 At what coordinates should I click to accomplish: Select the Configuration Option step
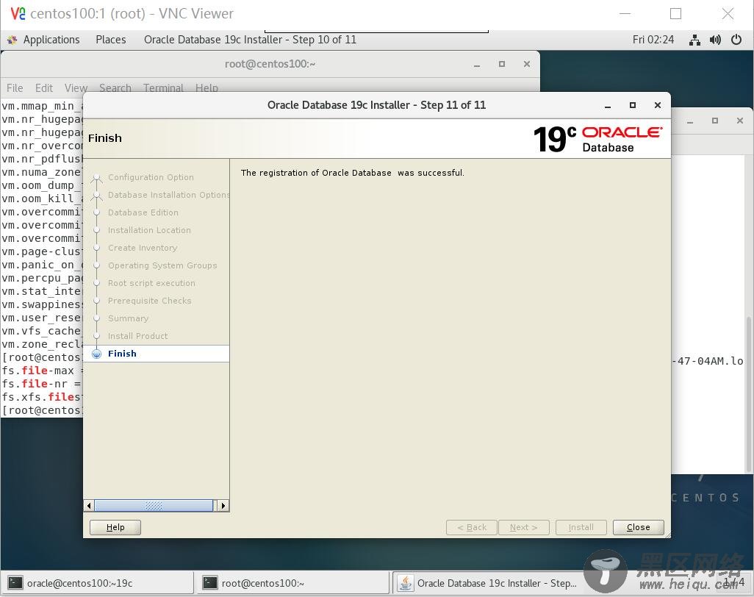[151, 177]
